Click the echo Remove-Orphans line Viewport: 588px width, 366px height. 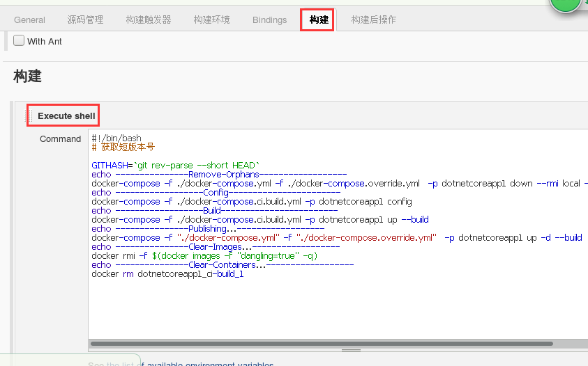(219, 175)
